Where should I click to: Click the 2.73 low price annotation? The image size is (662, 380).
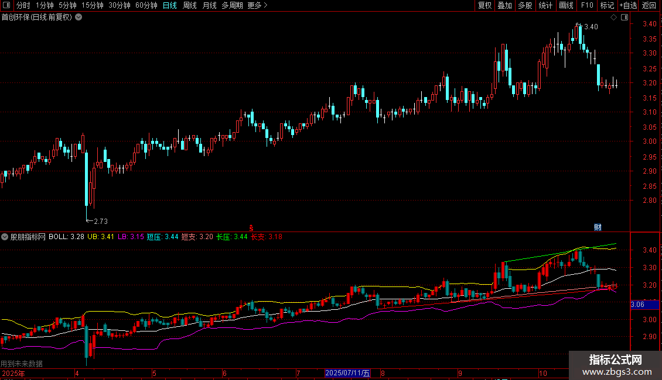[101, 221]
